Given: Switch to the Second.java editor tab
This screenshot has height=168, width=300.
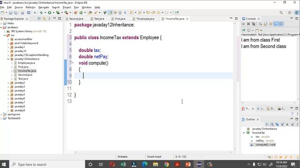Looking at the screenshot, I should [x=75, y=19].
